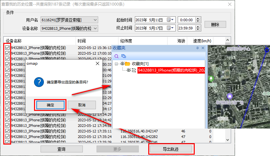Viewport: 270px width, 156px height.
Task: Sort records by the 时间 column header
Action: click(82, 41)
